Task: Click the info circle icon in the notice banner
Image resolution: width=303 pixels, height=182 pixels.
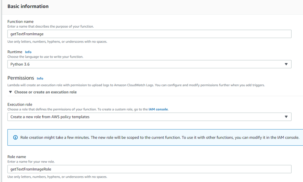Action: 15,137
